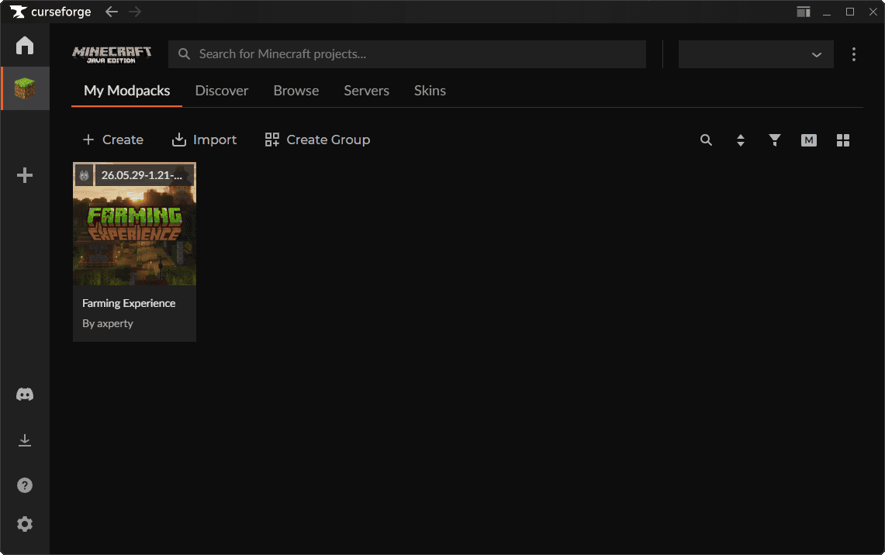Switch to the Browse tab
The height and width of the screenshot is (555, 885).
(x=296, y=91)
